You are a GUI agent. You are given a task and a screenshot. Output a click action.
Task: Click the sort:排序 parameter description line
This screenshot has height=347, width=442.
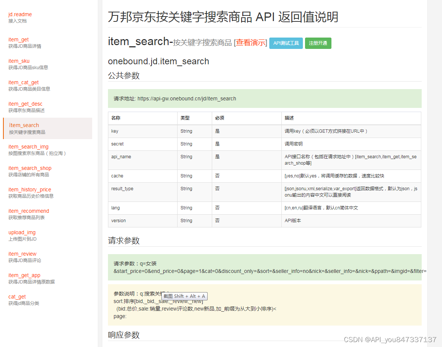tap(158, 302)
